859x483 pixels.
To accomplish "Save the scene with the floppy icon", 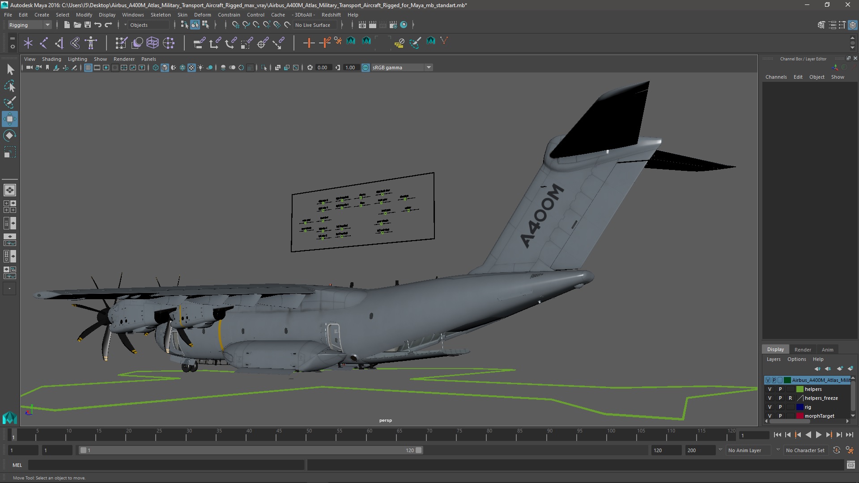I will (88, 25).
